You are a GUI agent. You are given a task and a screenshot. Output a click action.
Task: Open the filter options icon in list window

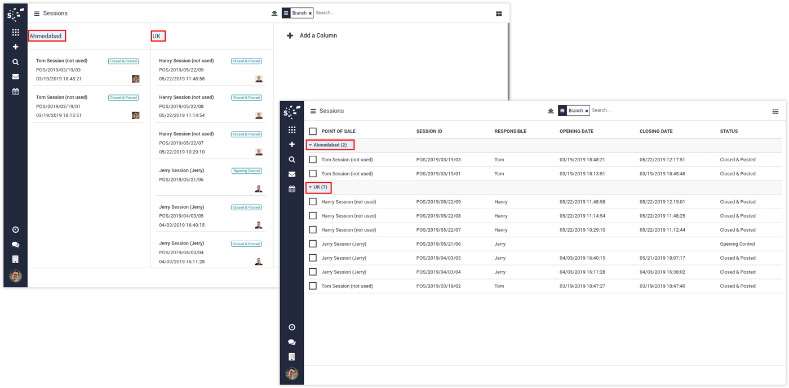coord(551,111)
